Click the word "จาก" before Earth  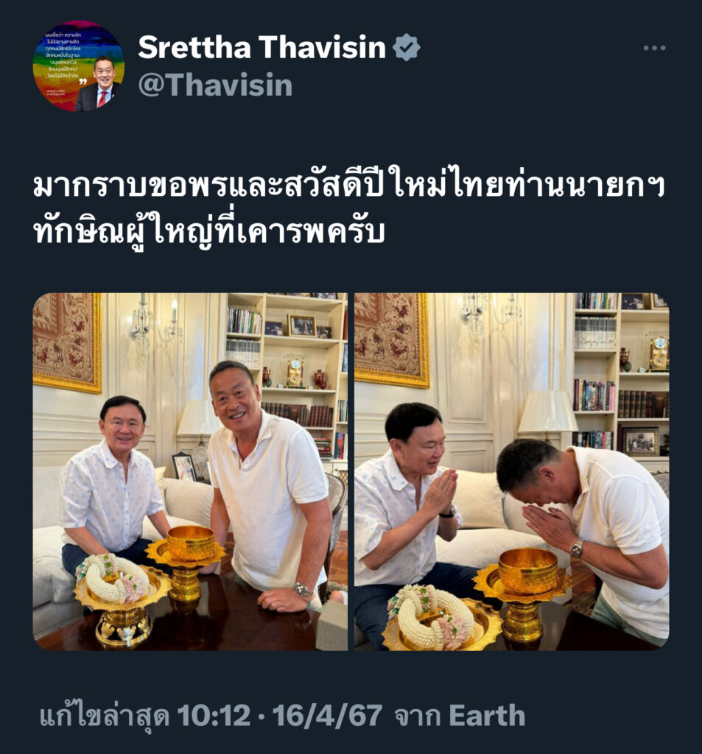pyautogui.click(x=418, y=716)
